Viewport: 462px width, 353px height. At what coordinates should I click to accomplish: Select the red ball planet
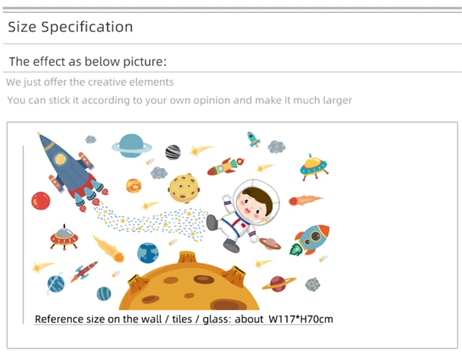tap(41, 201)
